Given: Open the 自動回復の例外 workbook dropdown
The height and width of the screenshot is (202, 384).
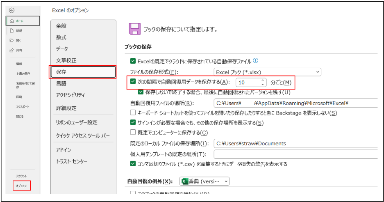Looking at the screenshot, I should (204, 181).
